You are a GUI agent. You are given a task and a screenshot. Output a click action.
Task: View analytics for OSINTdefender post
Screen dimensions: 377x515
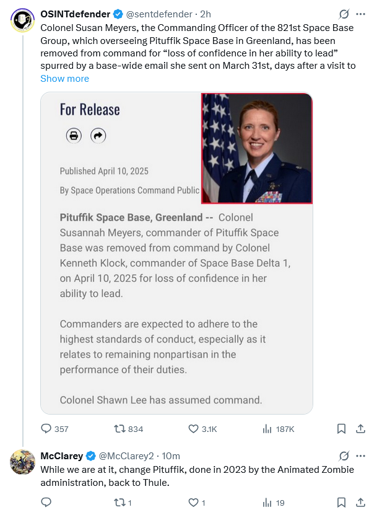[267, 429]
